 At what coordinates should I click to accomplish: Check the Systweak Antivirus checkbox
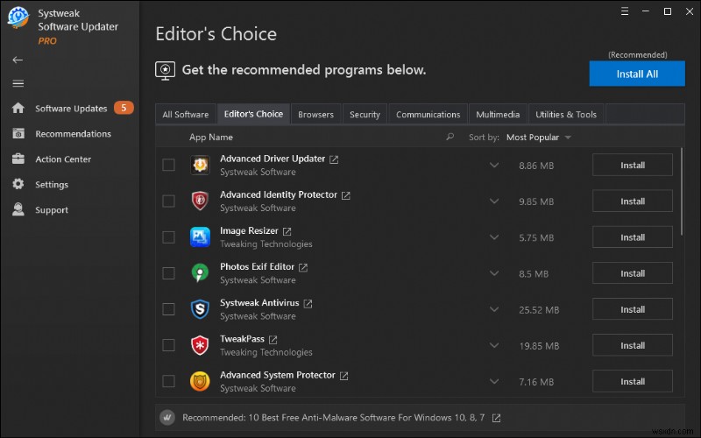168,309
